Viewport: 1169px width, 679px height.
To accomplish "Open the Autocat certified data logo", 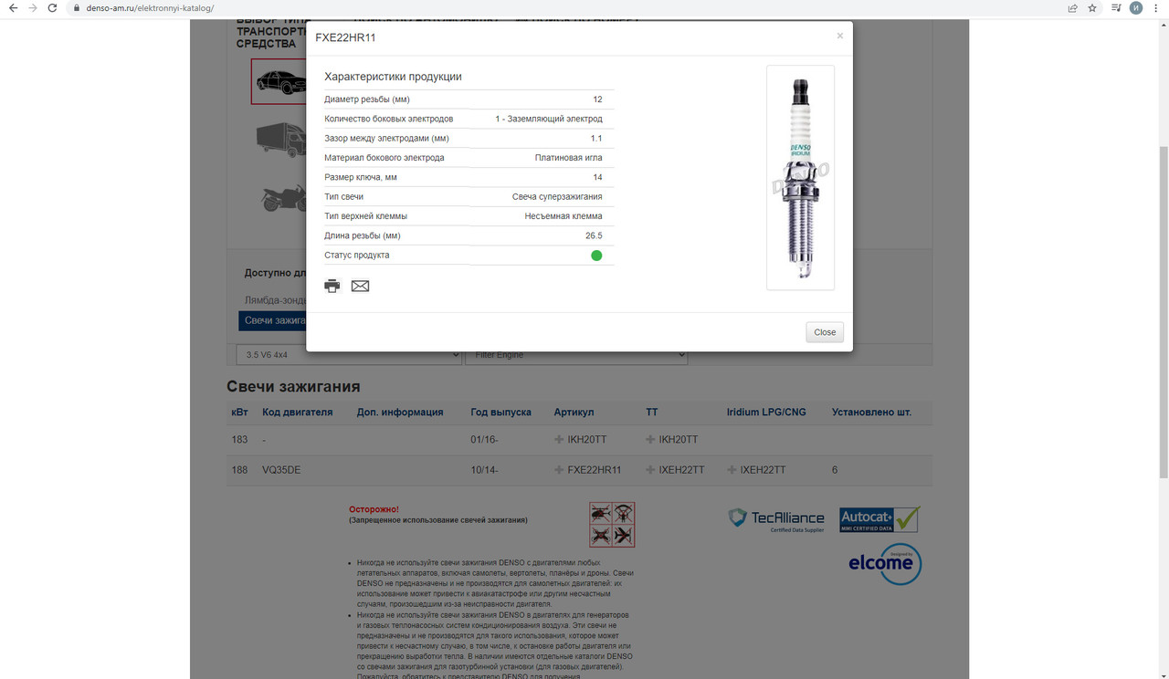I will pos(879,519).
